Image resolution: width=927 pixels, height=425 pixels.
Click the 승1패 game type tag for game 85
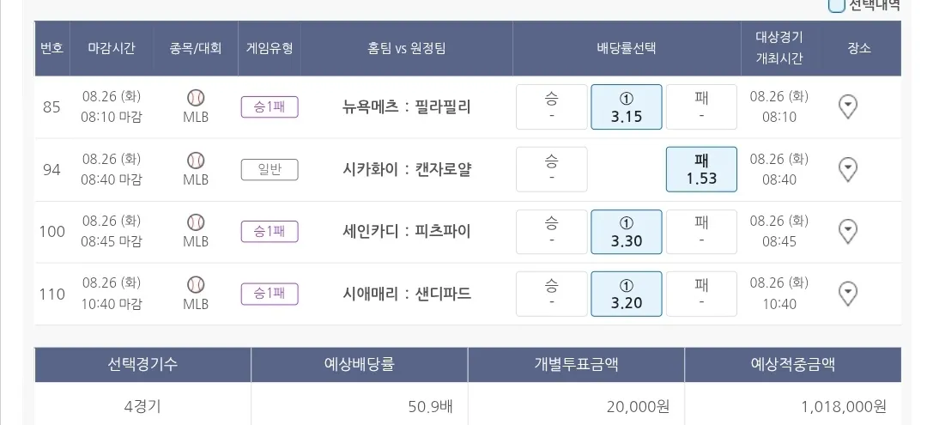pos(270,107)
